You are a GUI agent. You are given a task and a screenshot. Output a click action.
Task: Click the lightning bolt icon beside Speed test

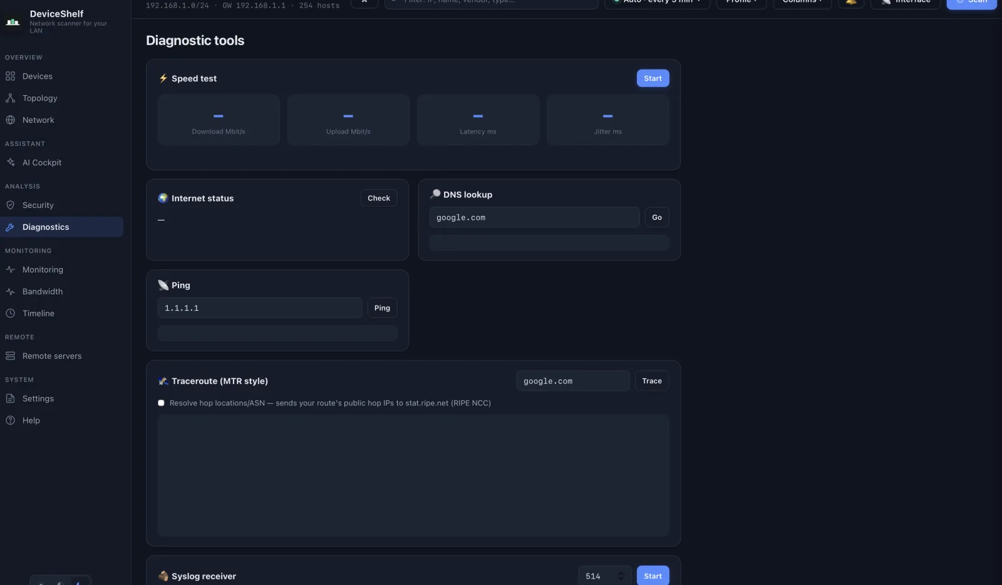[x=163, y=78]
